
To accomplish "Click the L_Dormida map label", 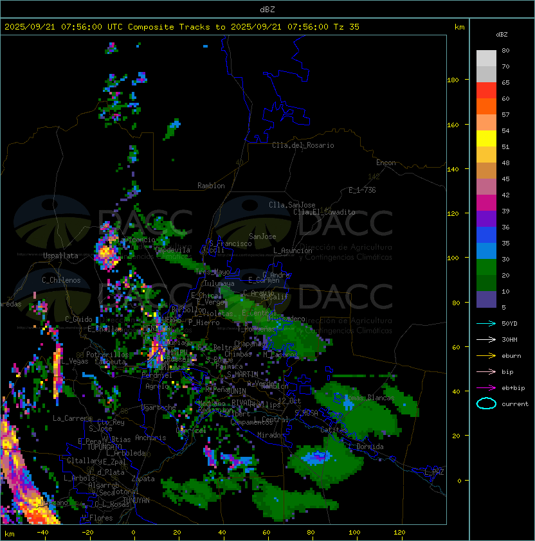I will click(366, 447).
